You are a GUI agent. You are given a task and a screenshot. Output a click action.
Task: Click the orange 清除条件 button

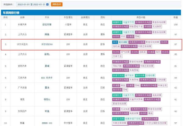[57, 5]
